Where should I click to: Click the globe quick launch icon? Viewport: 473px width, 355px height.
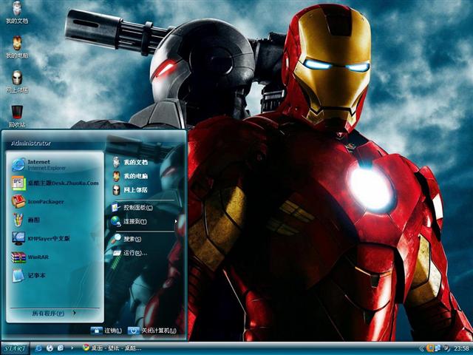click(x=50, y=348)
